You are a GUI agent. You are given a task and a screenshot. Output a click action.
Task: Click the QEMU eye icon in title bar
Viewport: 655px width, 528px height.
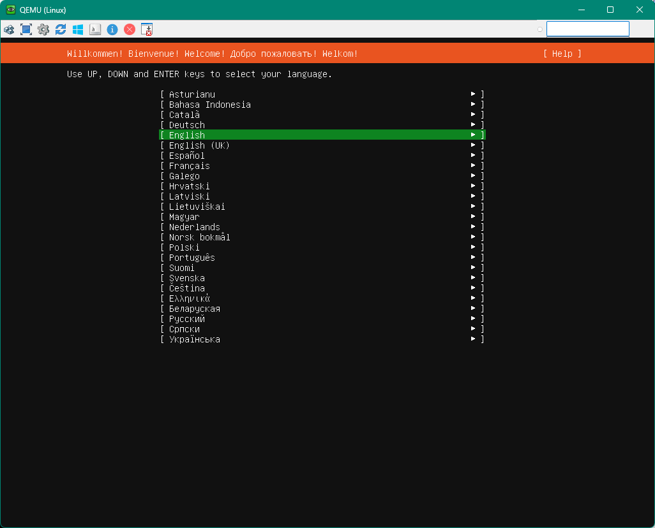[x=10, y=10]
